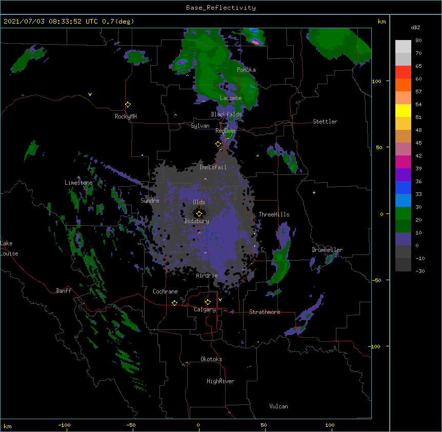Click the Airdrie label
The height and width of the screenshot is (432, 442).
207,276
